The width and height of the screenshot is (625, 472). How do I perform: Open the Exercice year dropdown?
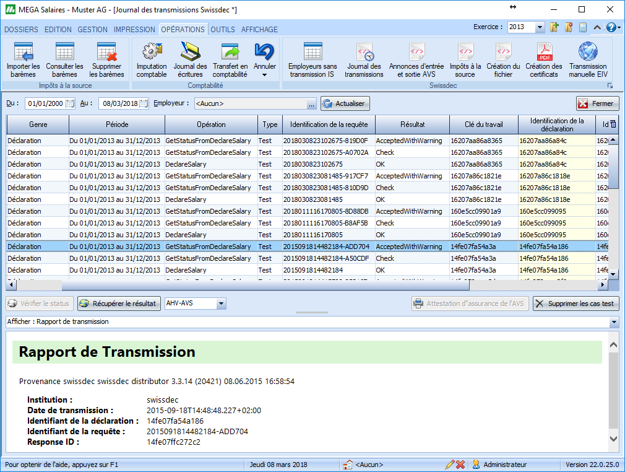click(x=540, y=27)
